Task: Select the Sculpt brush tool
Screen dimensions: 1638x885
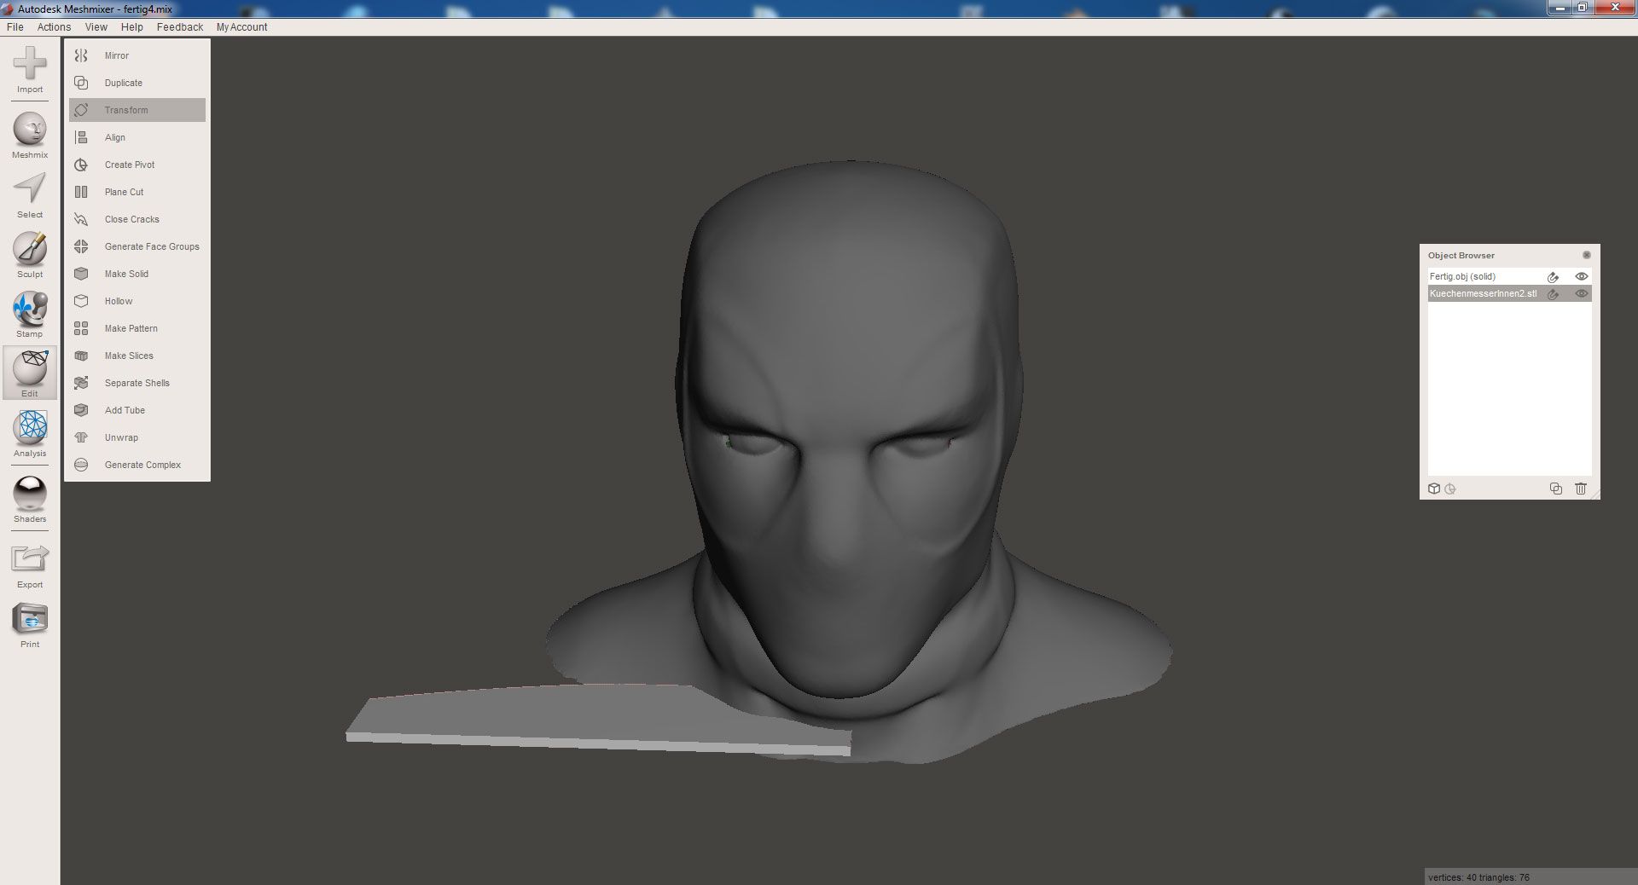Action: pos(30,249)
